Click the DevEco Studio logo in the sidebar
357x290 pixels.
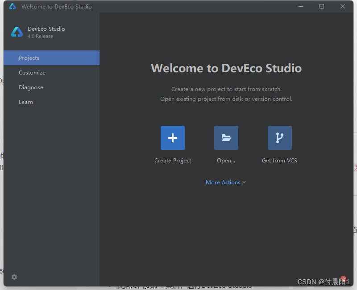(17, 32)
